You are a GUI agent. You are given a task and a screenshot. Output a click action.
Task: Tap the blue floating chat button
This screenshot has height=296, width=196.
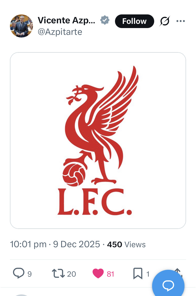coord(168,285)
